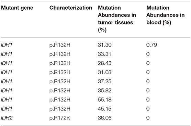The width and height of the screenshot is (191, 126).
Task: Click the Mutant gene column header
Action: tap(17, 8)
